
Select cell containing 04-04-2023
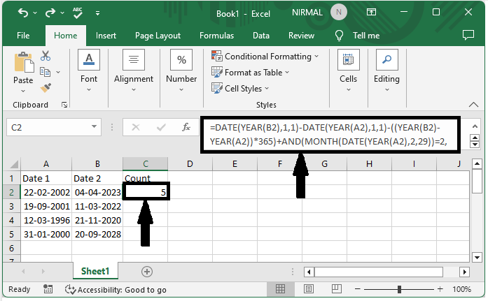pos(97,192)
